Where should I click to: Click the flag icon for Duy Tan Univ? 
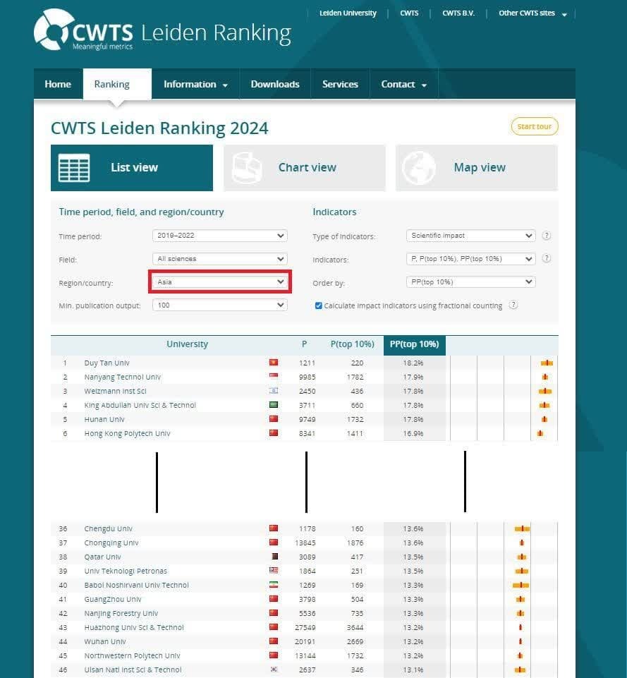tap(273, 363)
